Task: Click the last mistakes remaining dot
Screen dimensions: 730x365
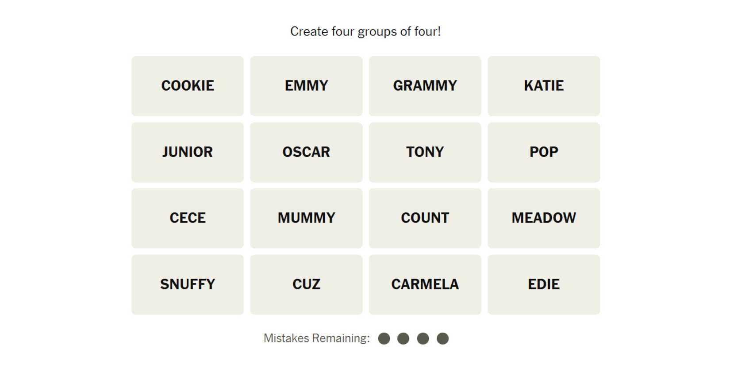Action: [442, 338]
